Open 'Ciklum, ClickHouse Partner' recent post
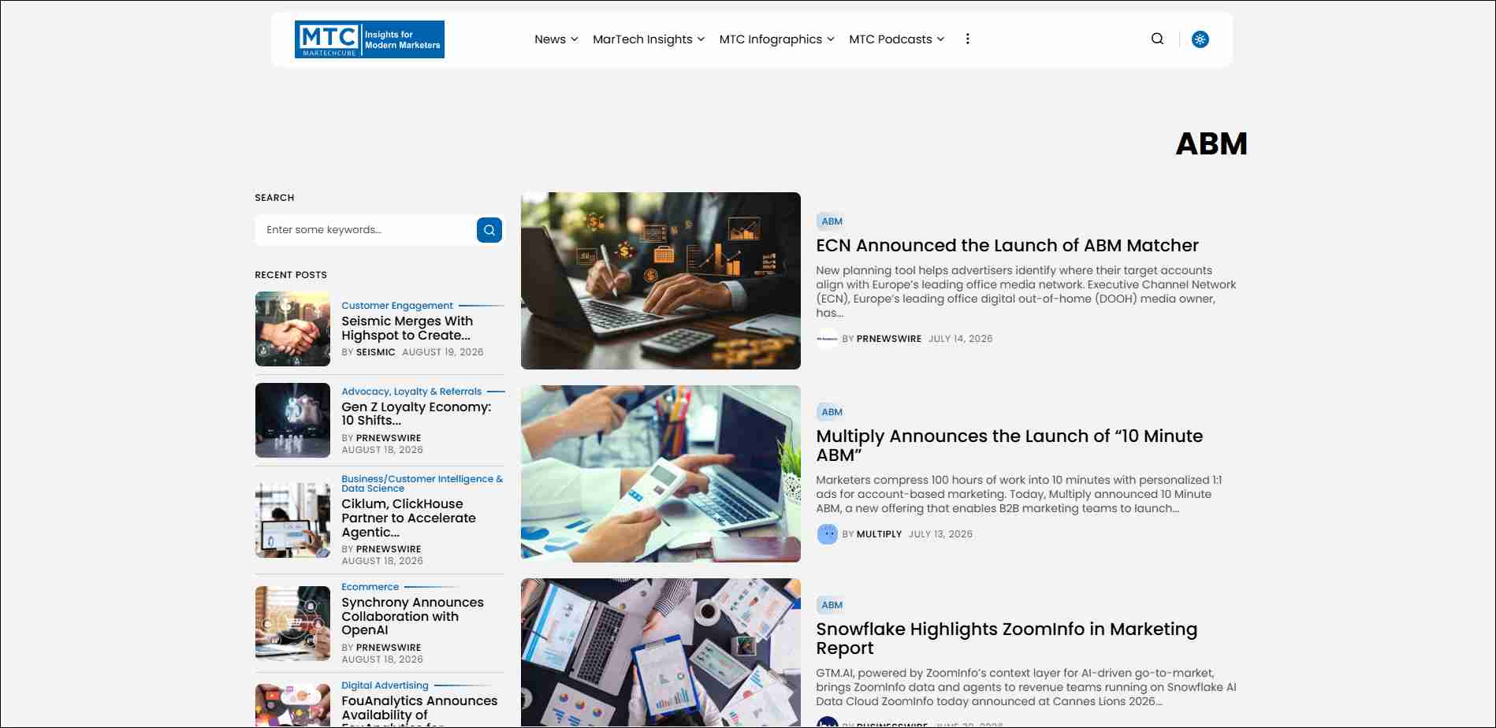Image resolution: width=1496 pixels, height=728 pixels. 408,518
